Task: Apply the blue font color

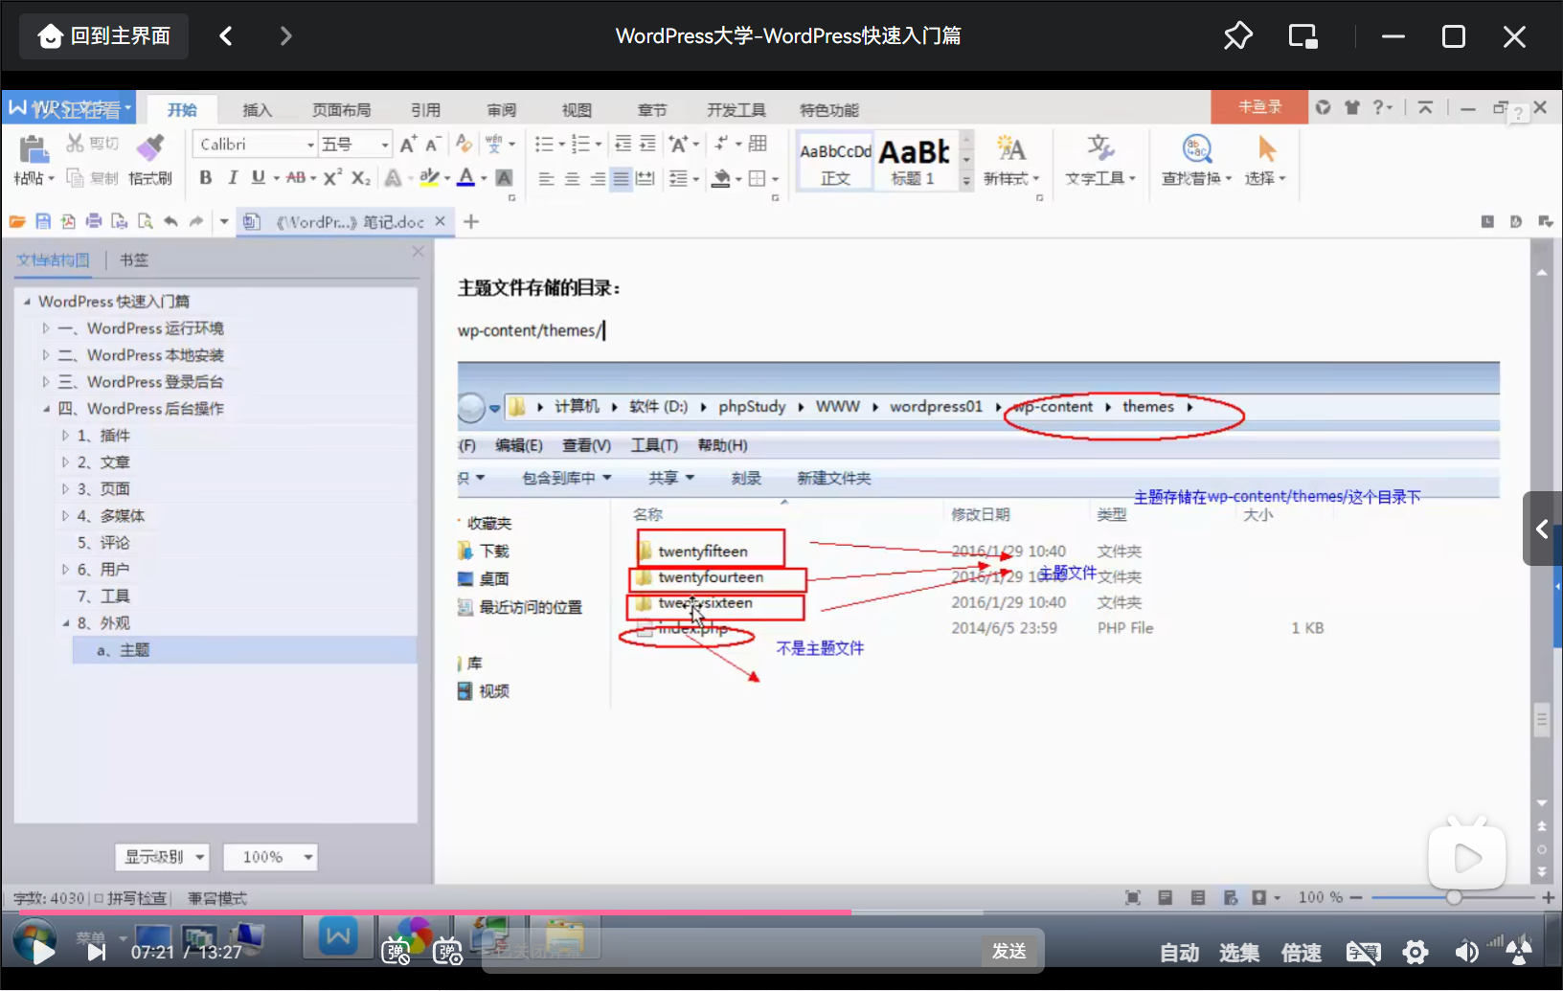Action: (465, 177)
